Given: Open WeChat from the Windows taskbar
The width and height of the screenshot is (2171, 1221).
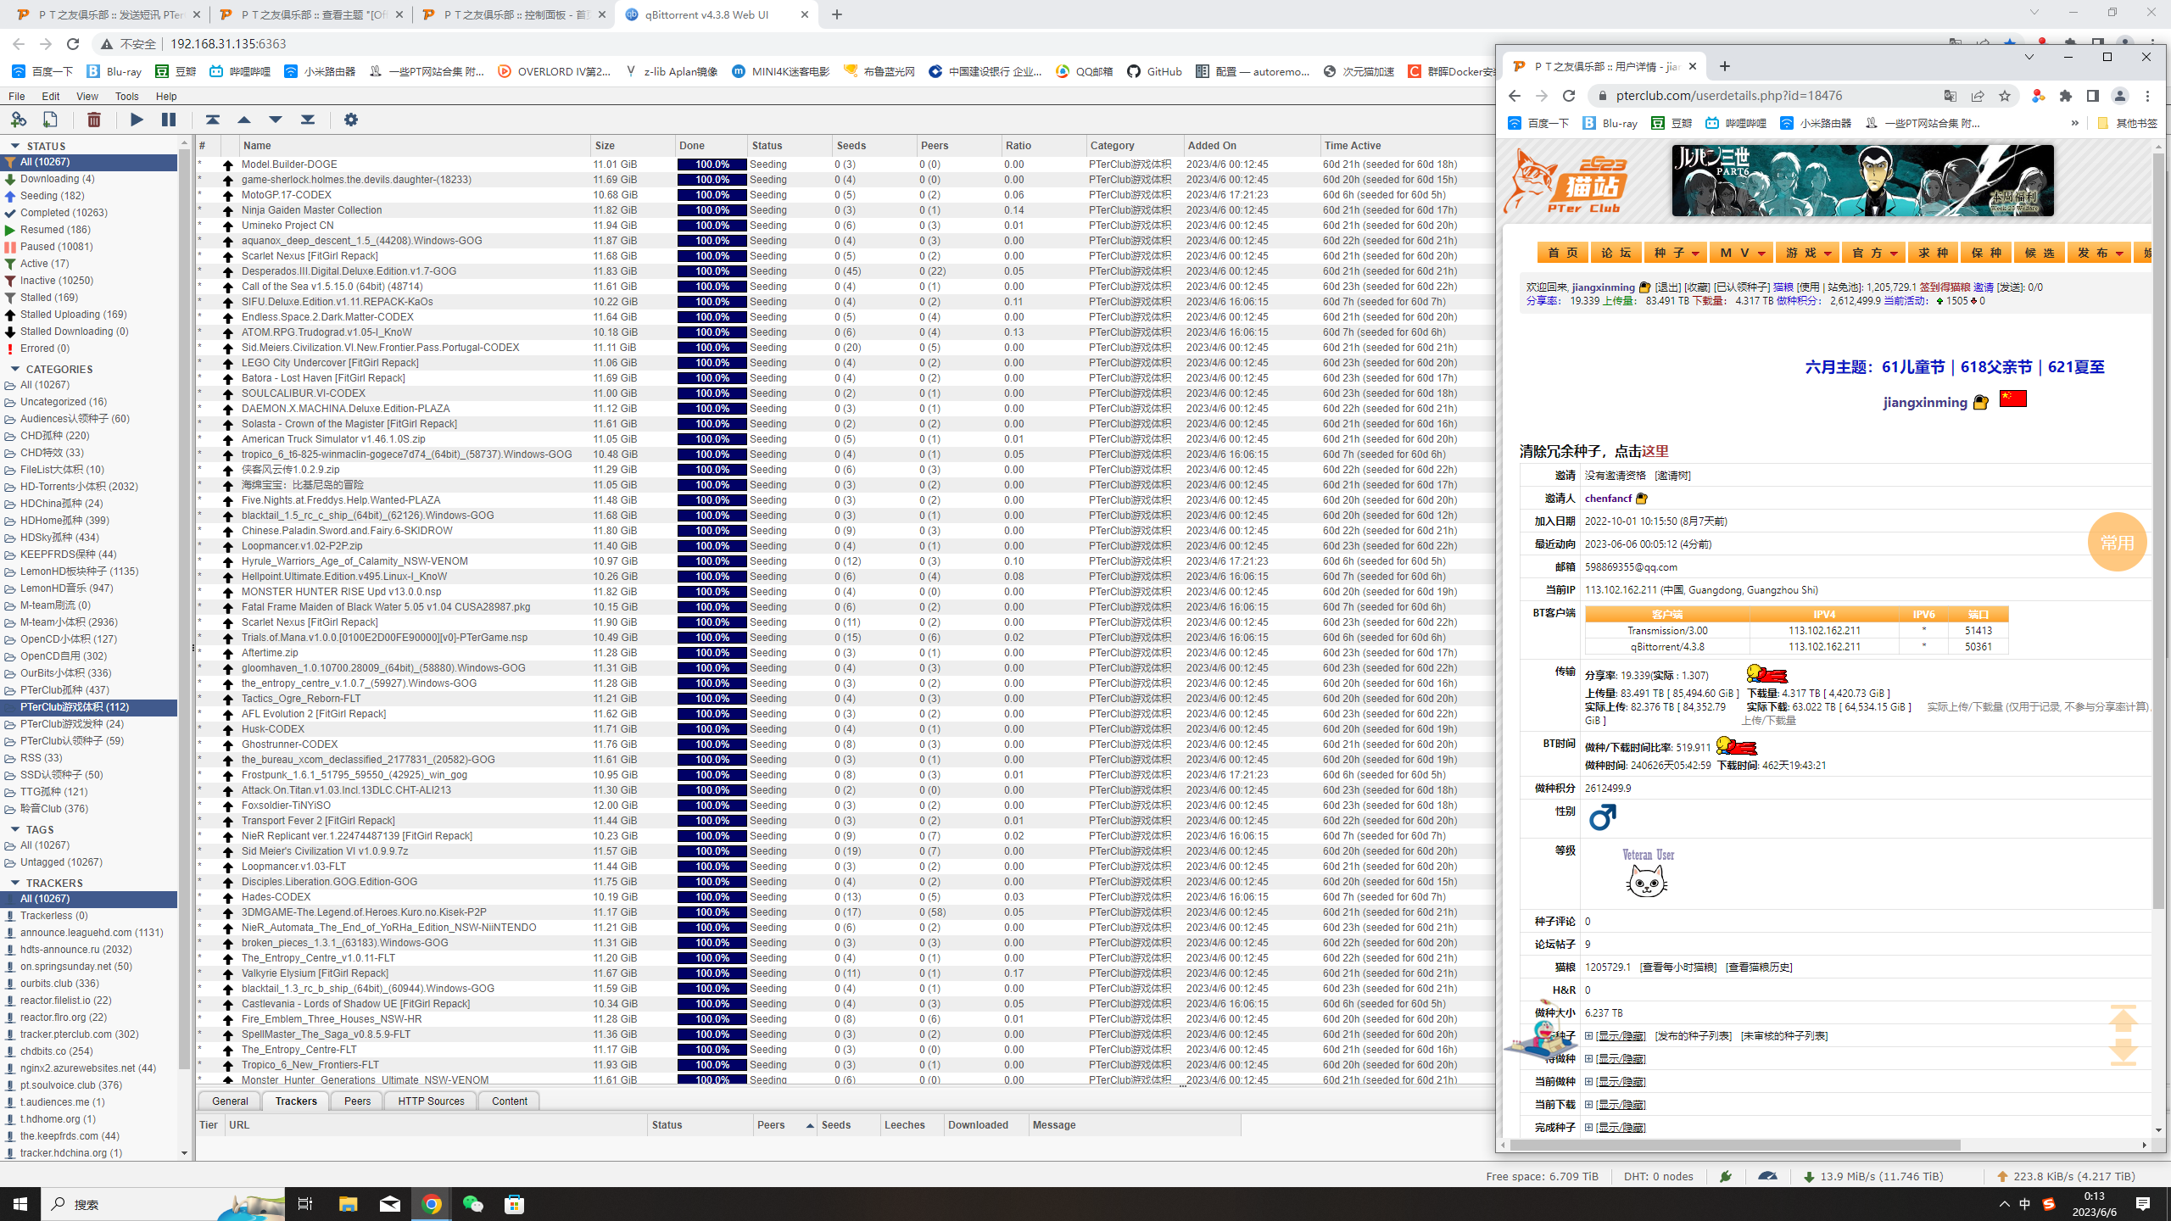Looking at the screenshot, I should click(473, 1204).
